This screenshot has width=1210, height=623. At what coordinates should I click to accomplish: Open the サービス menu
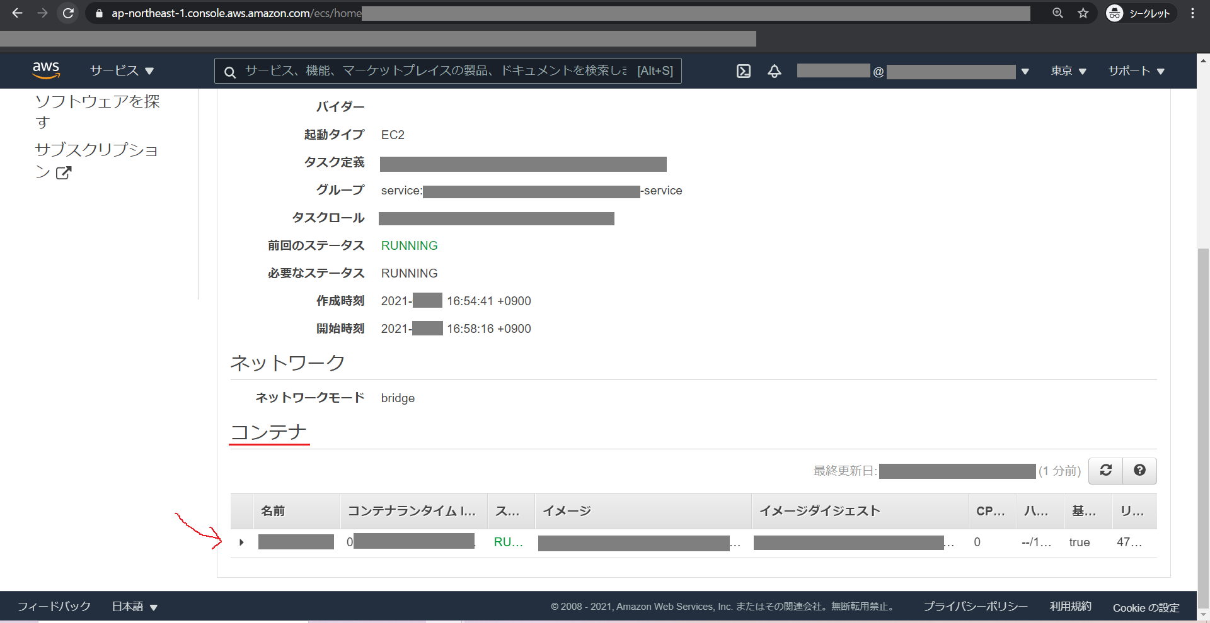[121, 70]
